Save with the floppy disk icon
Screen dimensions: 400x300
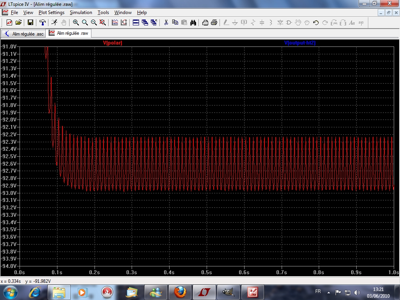30,22
